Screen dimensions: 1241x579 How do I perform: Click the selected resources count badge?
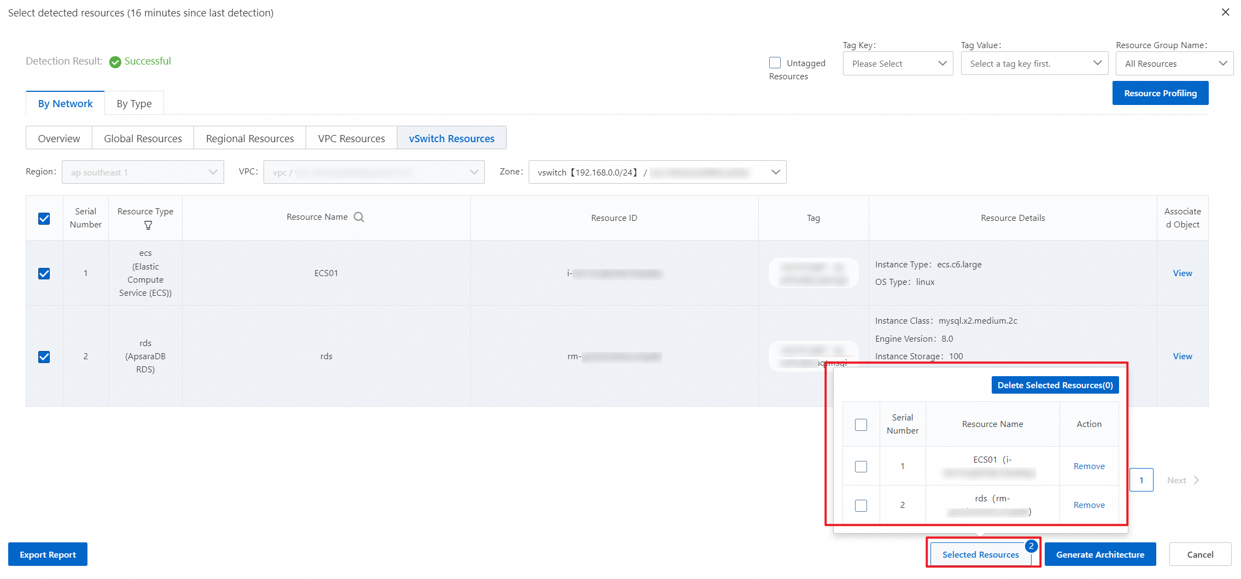[1031, 546]
